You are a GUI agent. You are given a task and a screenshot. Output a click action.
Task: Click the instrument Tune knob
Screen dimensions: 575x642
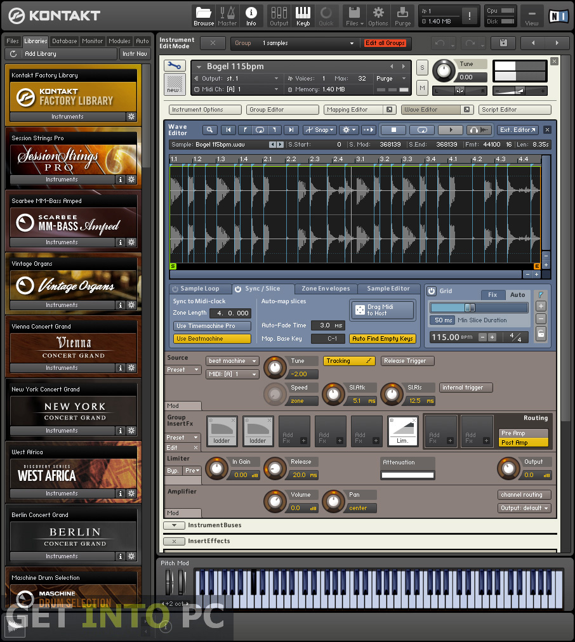(444, 70)
